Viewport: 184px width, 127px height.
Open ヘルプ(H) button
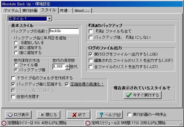(x=109, y=115)
